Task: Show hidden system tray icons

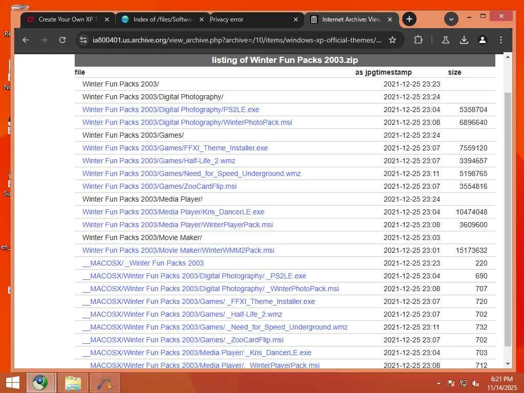Action: (439, 383)
